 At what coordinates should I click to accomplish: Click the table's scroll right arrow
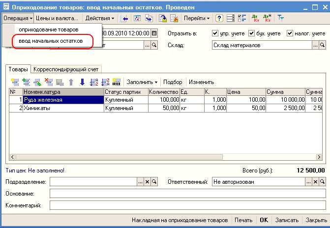click(x=319, y=157)
